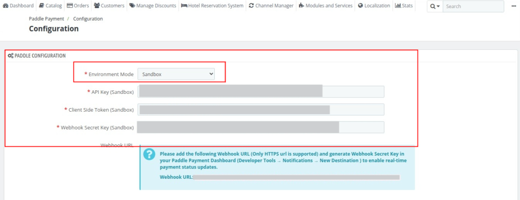The image size is (520, 200).
Task: Click the Webhook Secret Key (Sandbox) field
Action: pyautogui.click(x=261, y=127)
